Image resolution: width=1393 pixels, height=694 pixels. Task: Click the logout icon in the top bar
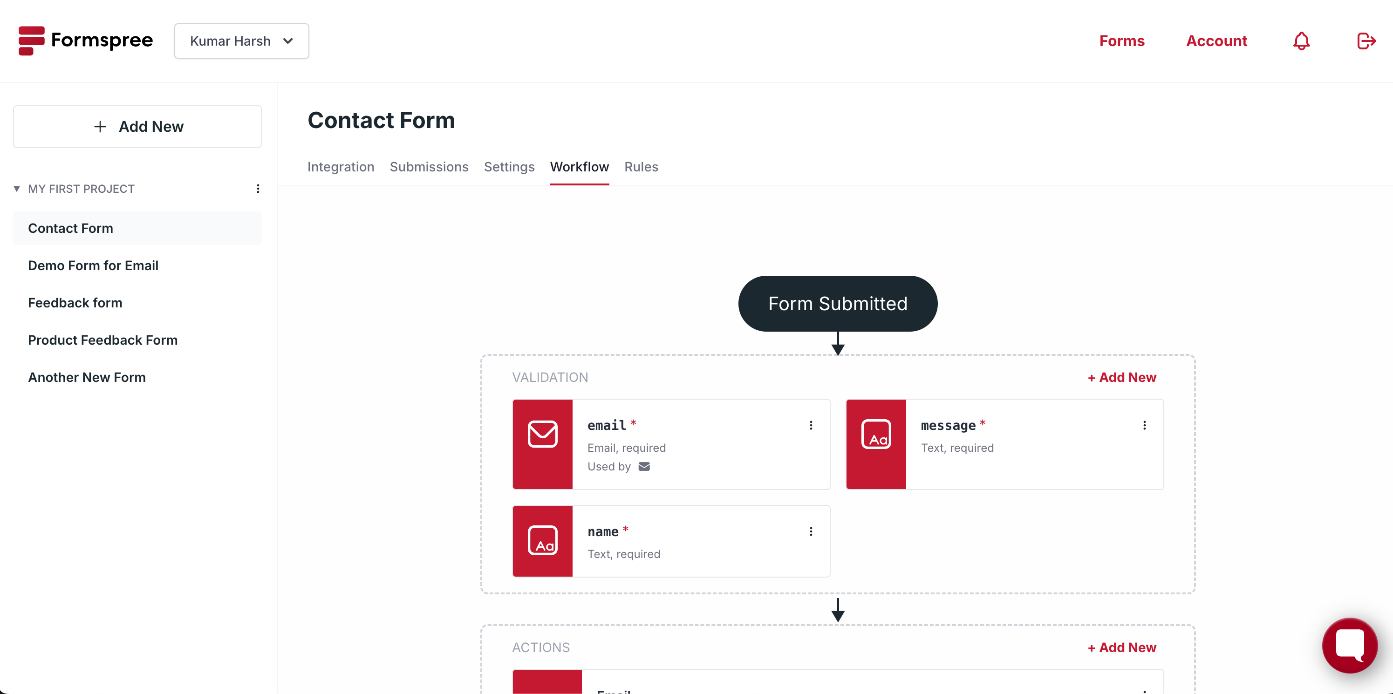(1366, 41)
